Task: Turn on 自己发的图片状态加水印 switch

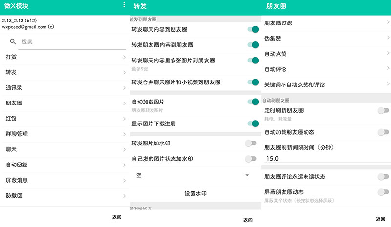Action: [x=250, y=159]
